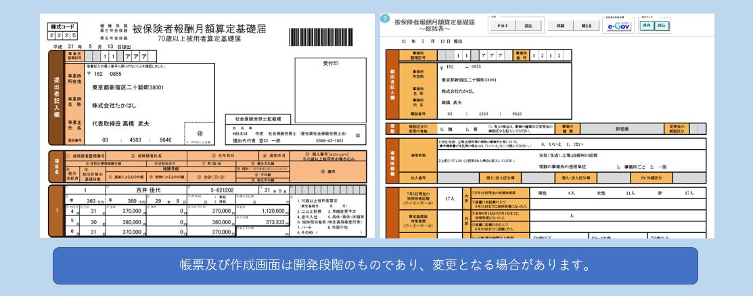Click the 閉じる close button
The image size is (753, 296).
pyautogui.click(x=587, y=26)
